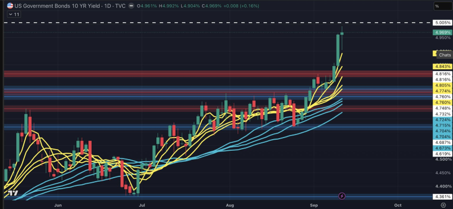Click the 4.500% axis tick label
The height and width of the screenshot is (209, 453).
click(443, 159)
